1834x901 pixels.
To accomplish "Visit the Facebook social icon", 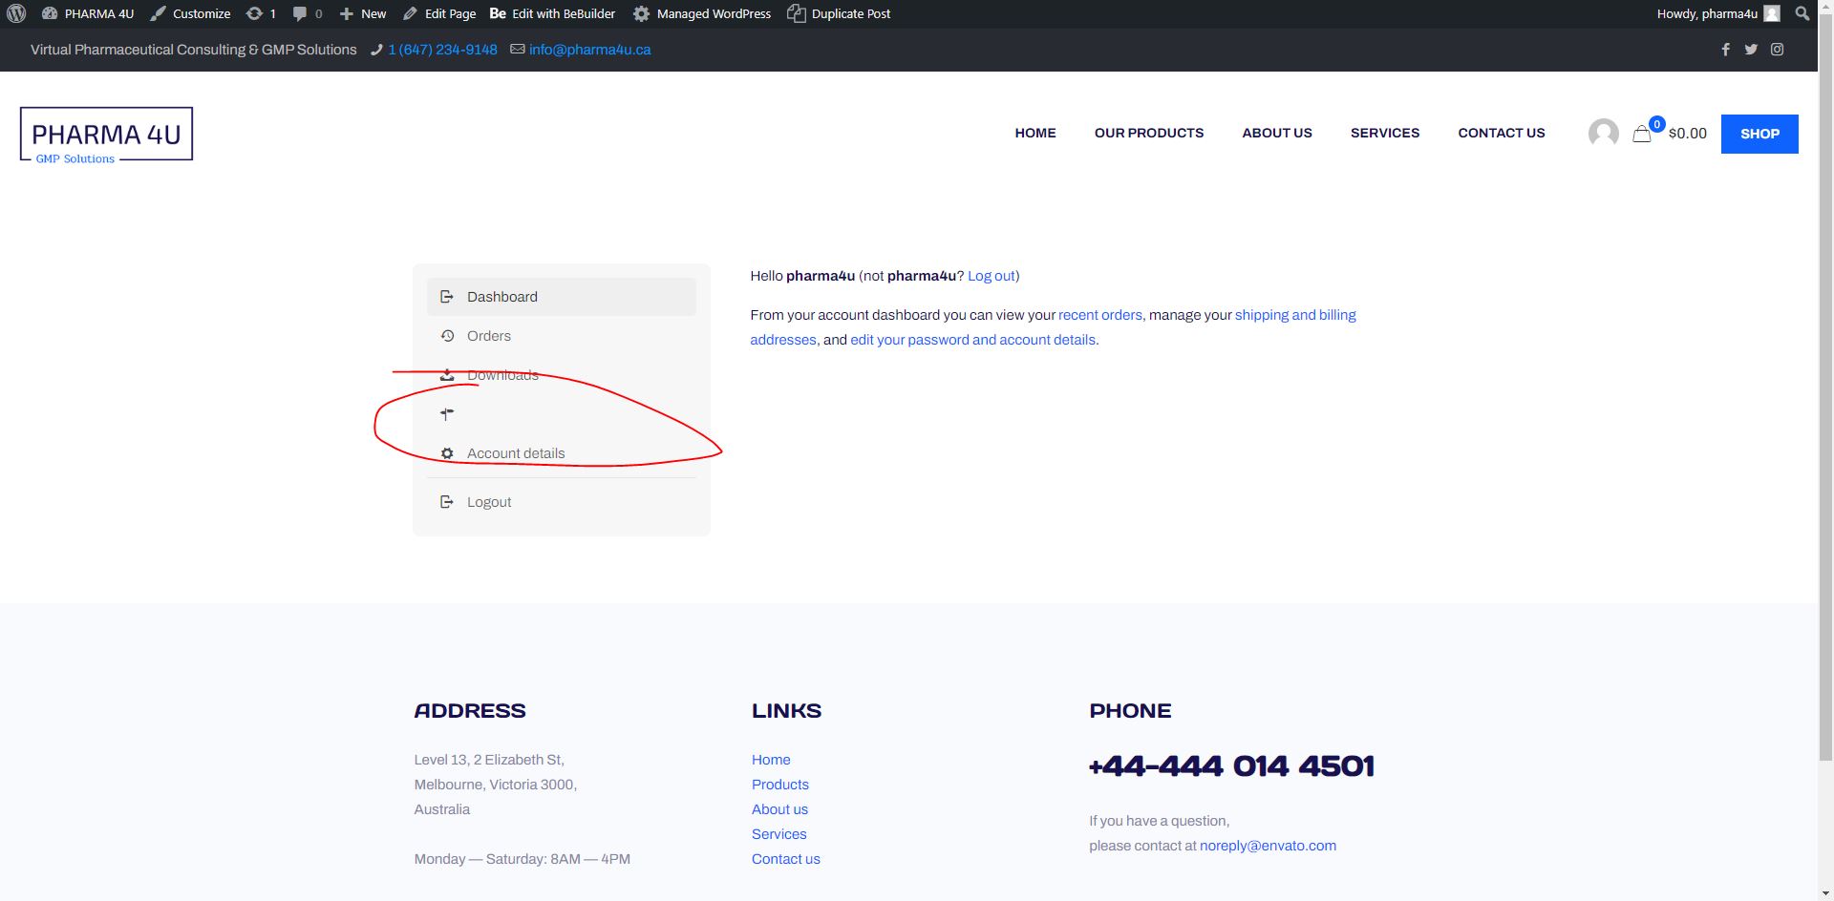I will (x=1725, y=50).
